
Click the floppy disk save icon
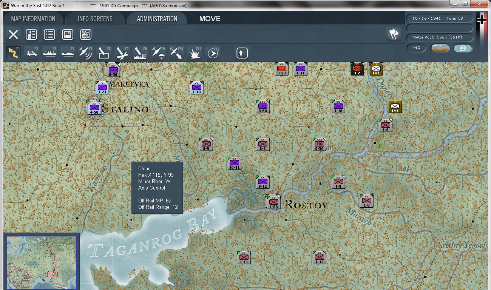tap(68, 35)
